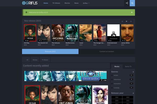Click The Volcano title link
157x104 pixels.
(56, 43)
